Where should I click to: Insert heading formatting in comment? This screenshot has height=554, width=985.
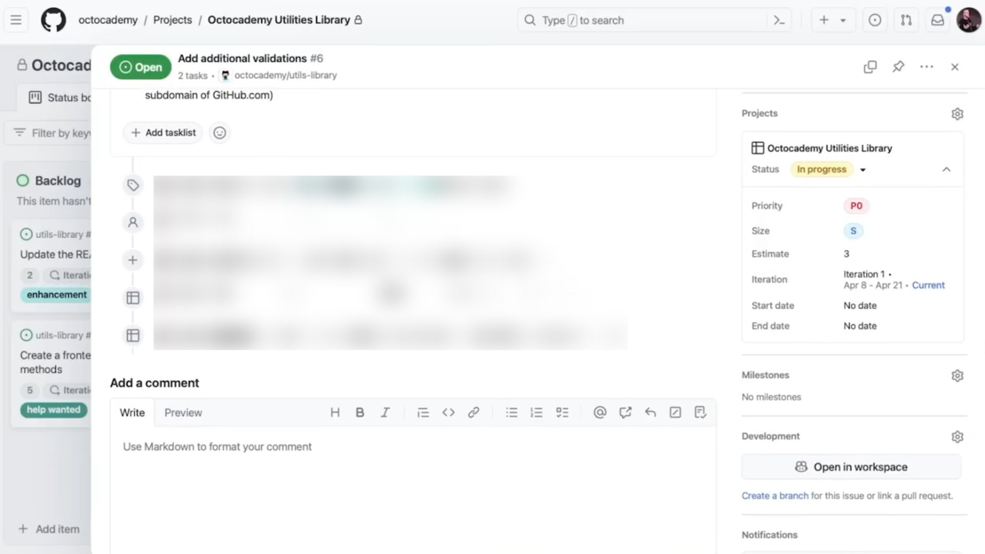[335, 413]
